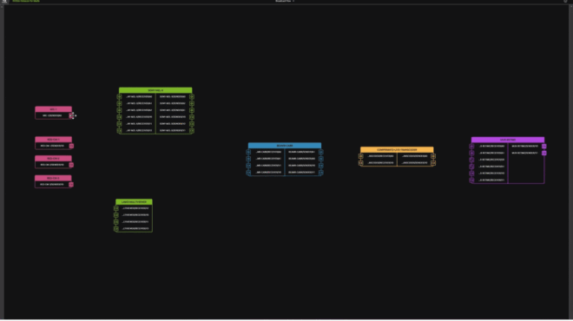Click the second receiver port of the blue node
Viewport: 573px width, 321px height.
click(x=248, y=159)
